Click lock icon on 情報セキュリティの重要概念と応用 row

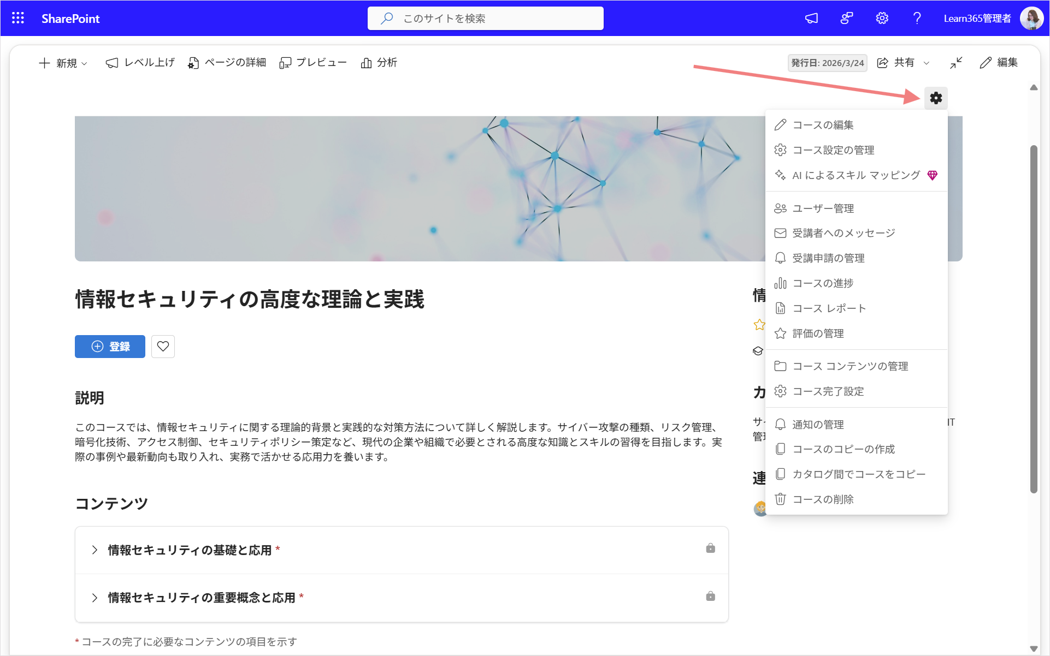pos(710,596)
